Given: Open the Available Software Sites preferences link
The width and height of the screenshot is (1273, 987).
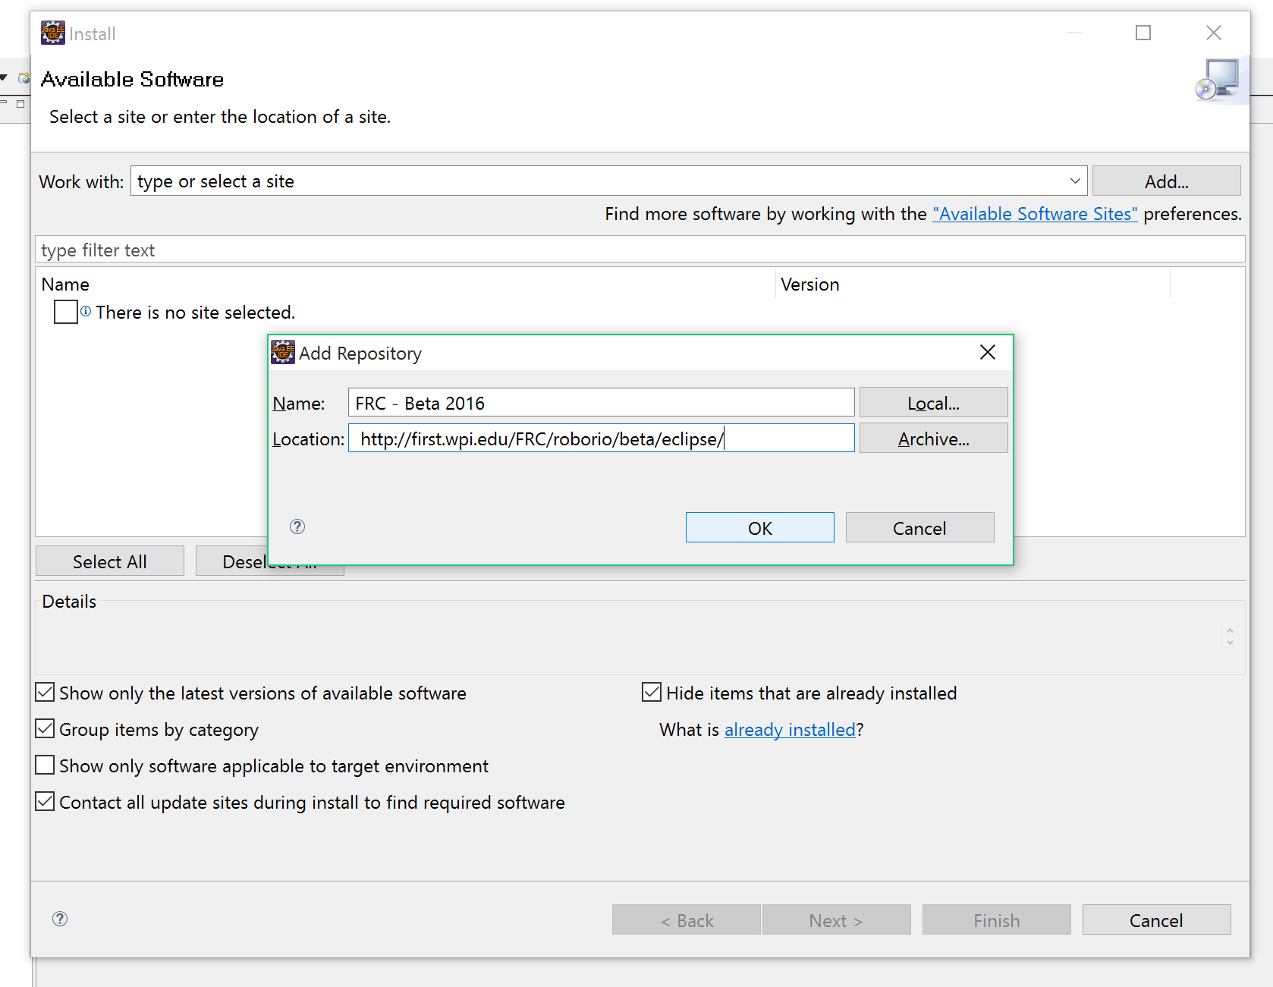Looking at the screenshot, I should (1035, 213).
